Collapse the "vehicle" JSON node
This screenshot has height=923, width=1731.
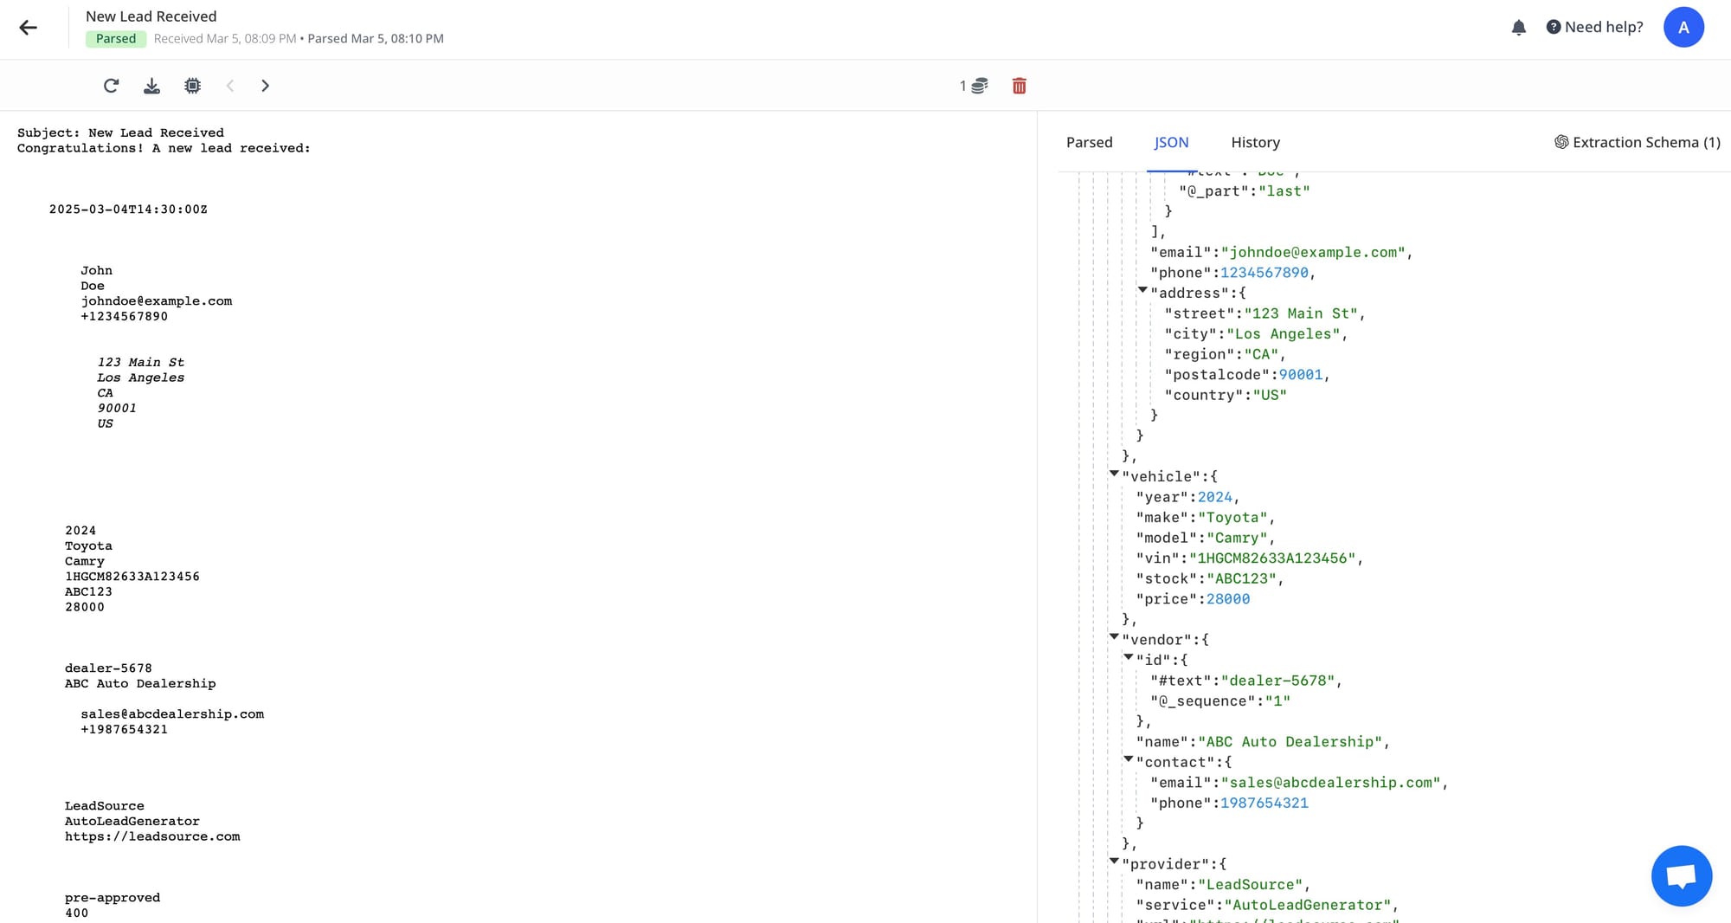click(1114, 474)
